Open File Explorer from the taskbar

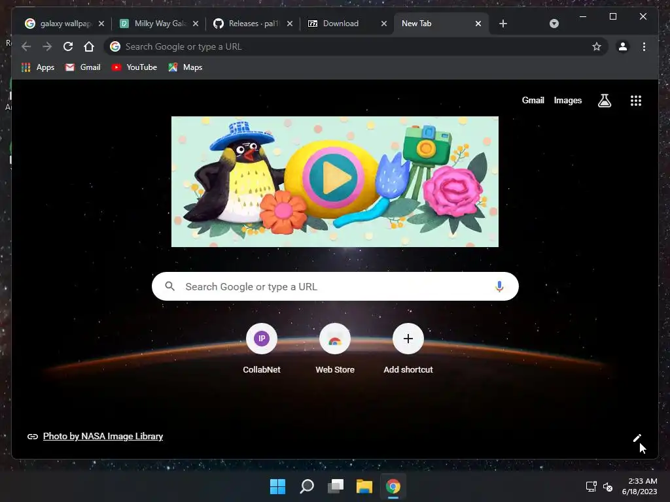click(x=364, y=486)
